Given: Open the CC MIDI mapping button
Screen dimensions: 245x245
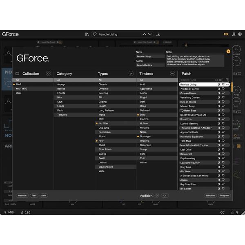Looking at the screenshot, I should 222,212.
